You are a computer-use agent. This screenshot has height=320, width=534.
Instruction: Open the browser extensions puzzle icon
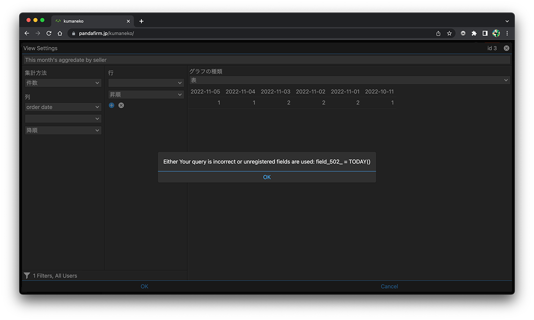474,33
